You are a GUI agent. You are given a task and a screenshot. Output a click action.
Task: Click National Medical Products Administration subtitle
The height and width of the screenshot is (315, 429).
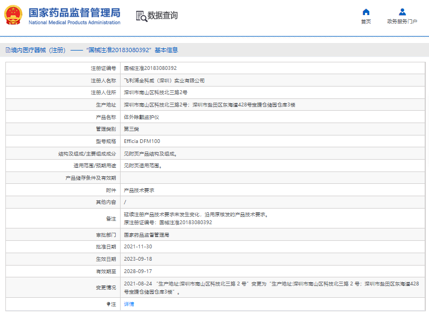coord(74,23)
